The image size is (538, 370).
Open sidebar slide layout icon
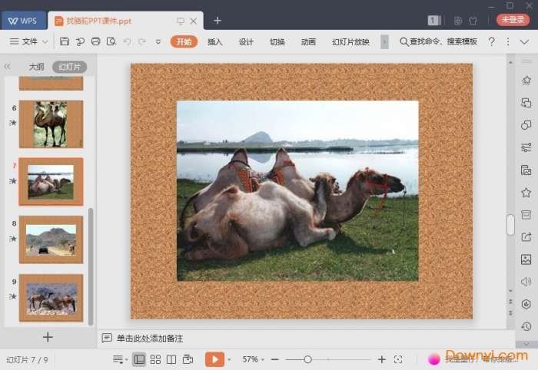point(526,103)
